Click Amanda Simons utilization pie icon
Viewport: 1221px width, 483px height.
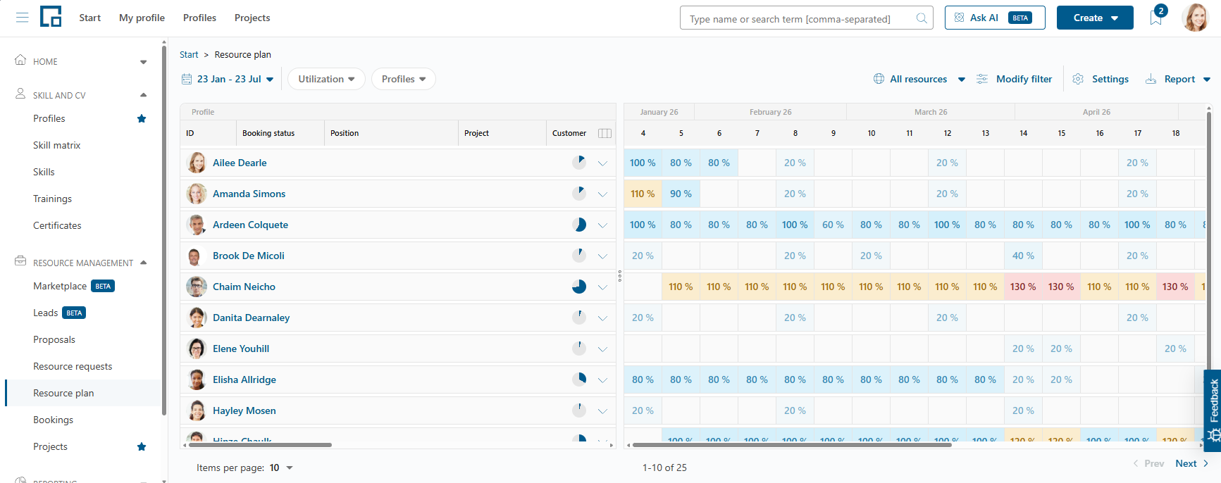pyautogui.click(x=579, y=194)
